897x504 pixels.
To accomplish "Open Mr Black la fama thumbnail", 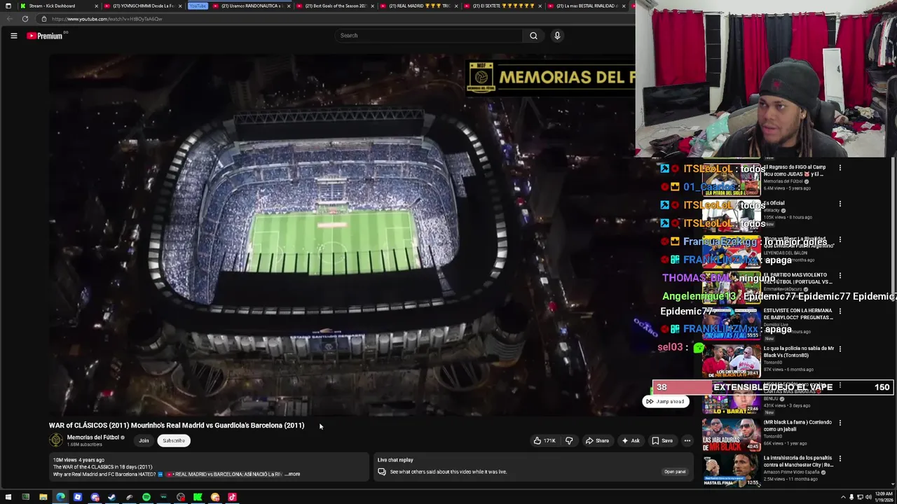I will 730,435.
